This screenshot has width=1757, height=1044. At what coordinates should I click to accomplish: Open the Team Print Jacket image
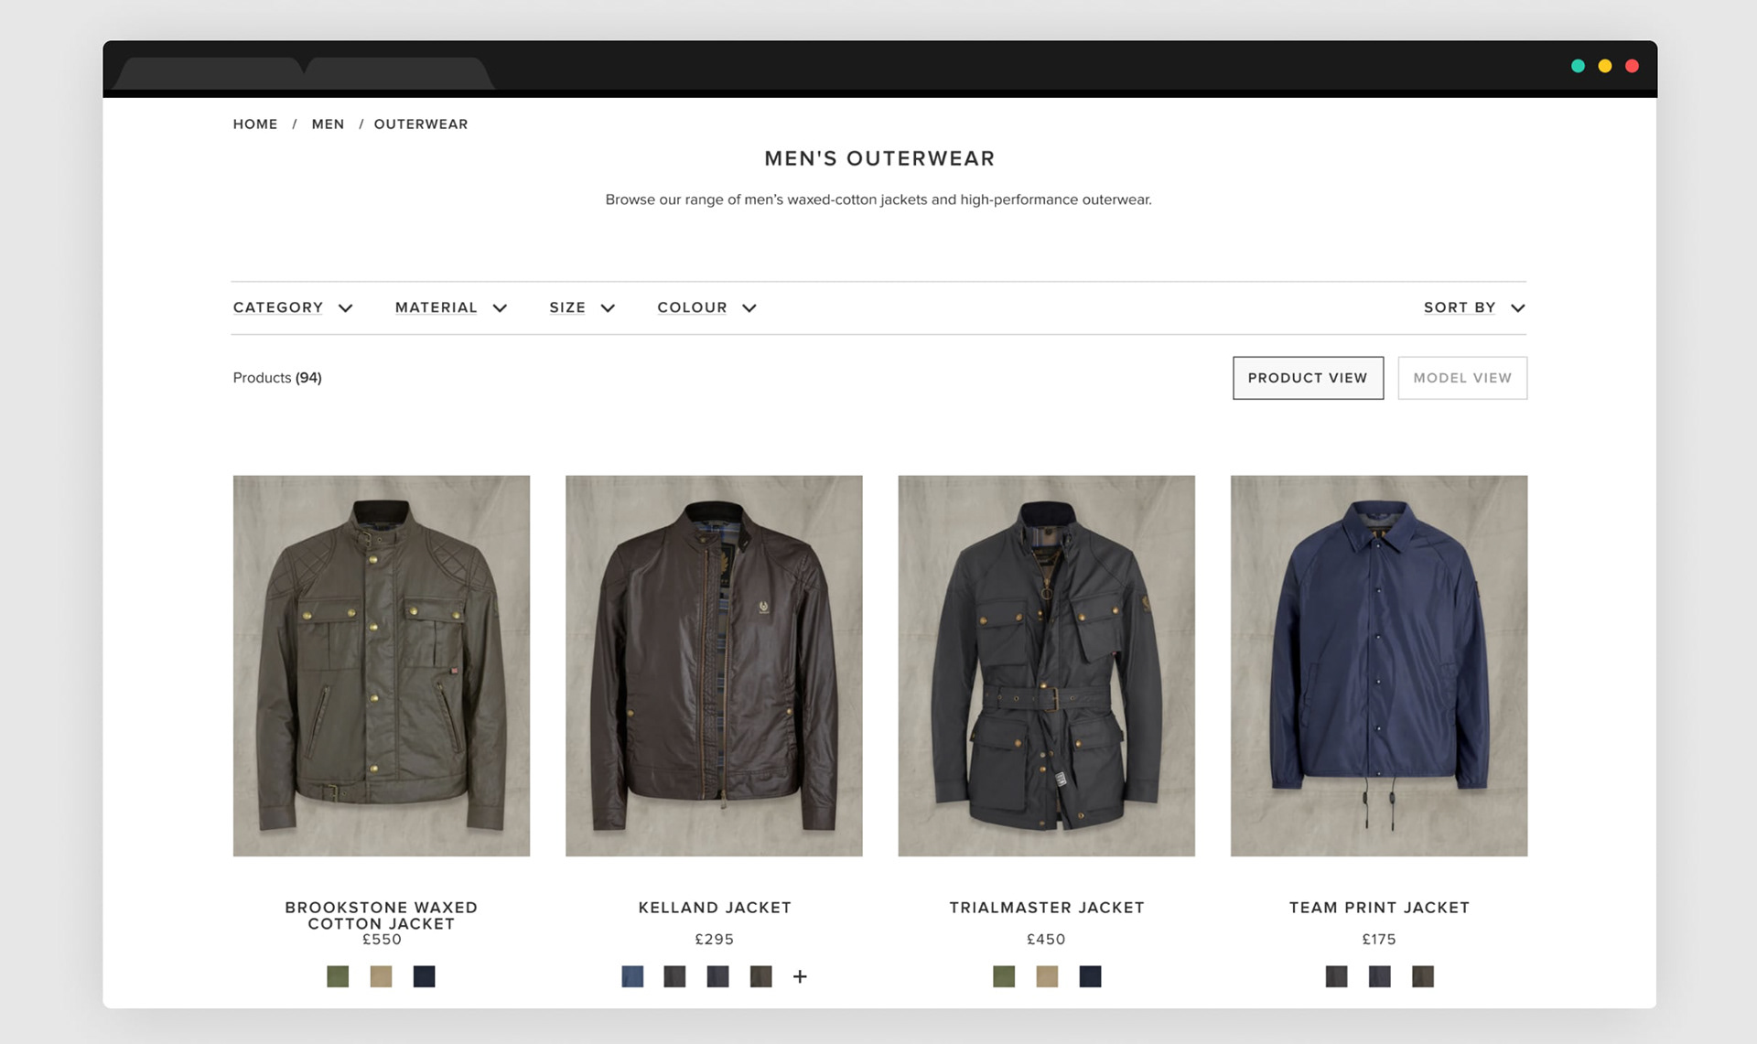tap(1379, 666)
